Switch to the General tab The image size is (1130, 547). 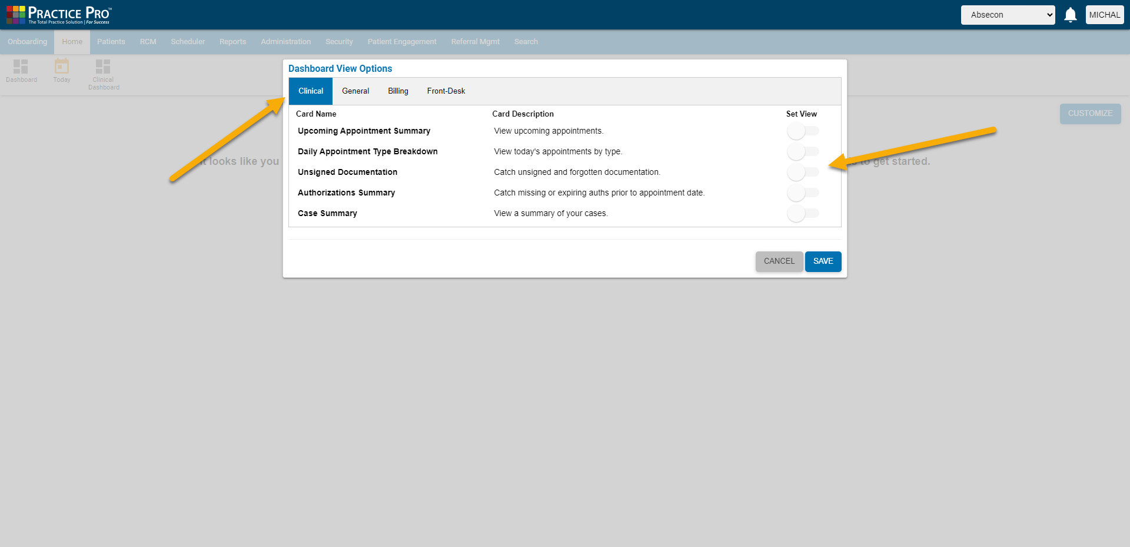click(355, 91)
